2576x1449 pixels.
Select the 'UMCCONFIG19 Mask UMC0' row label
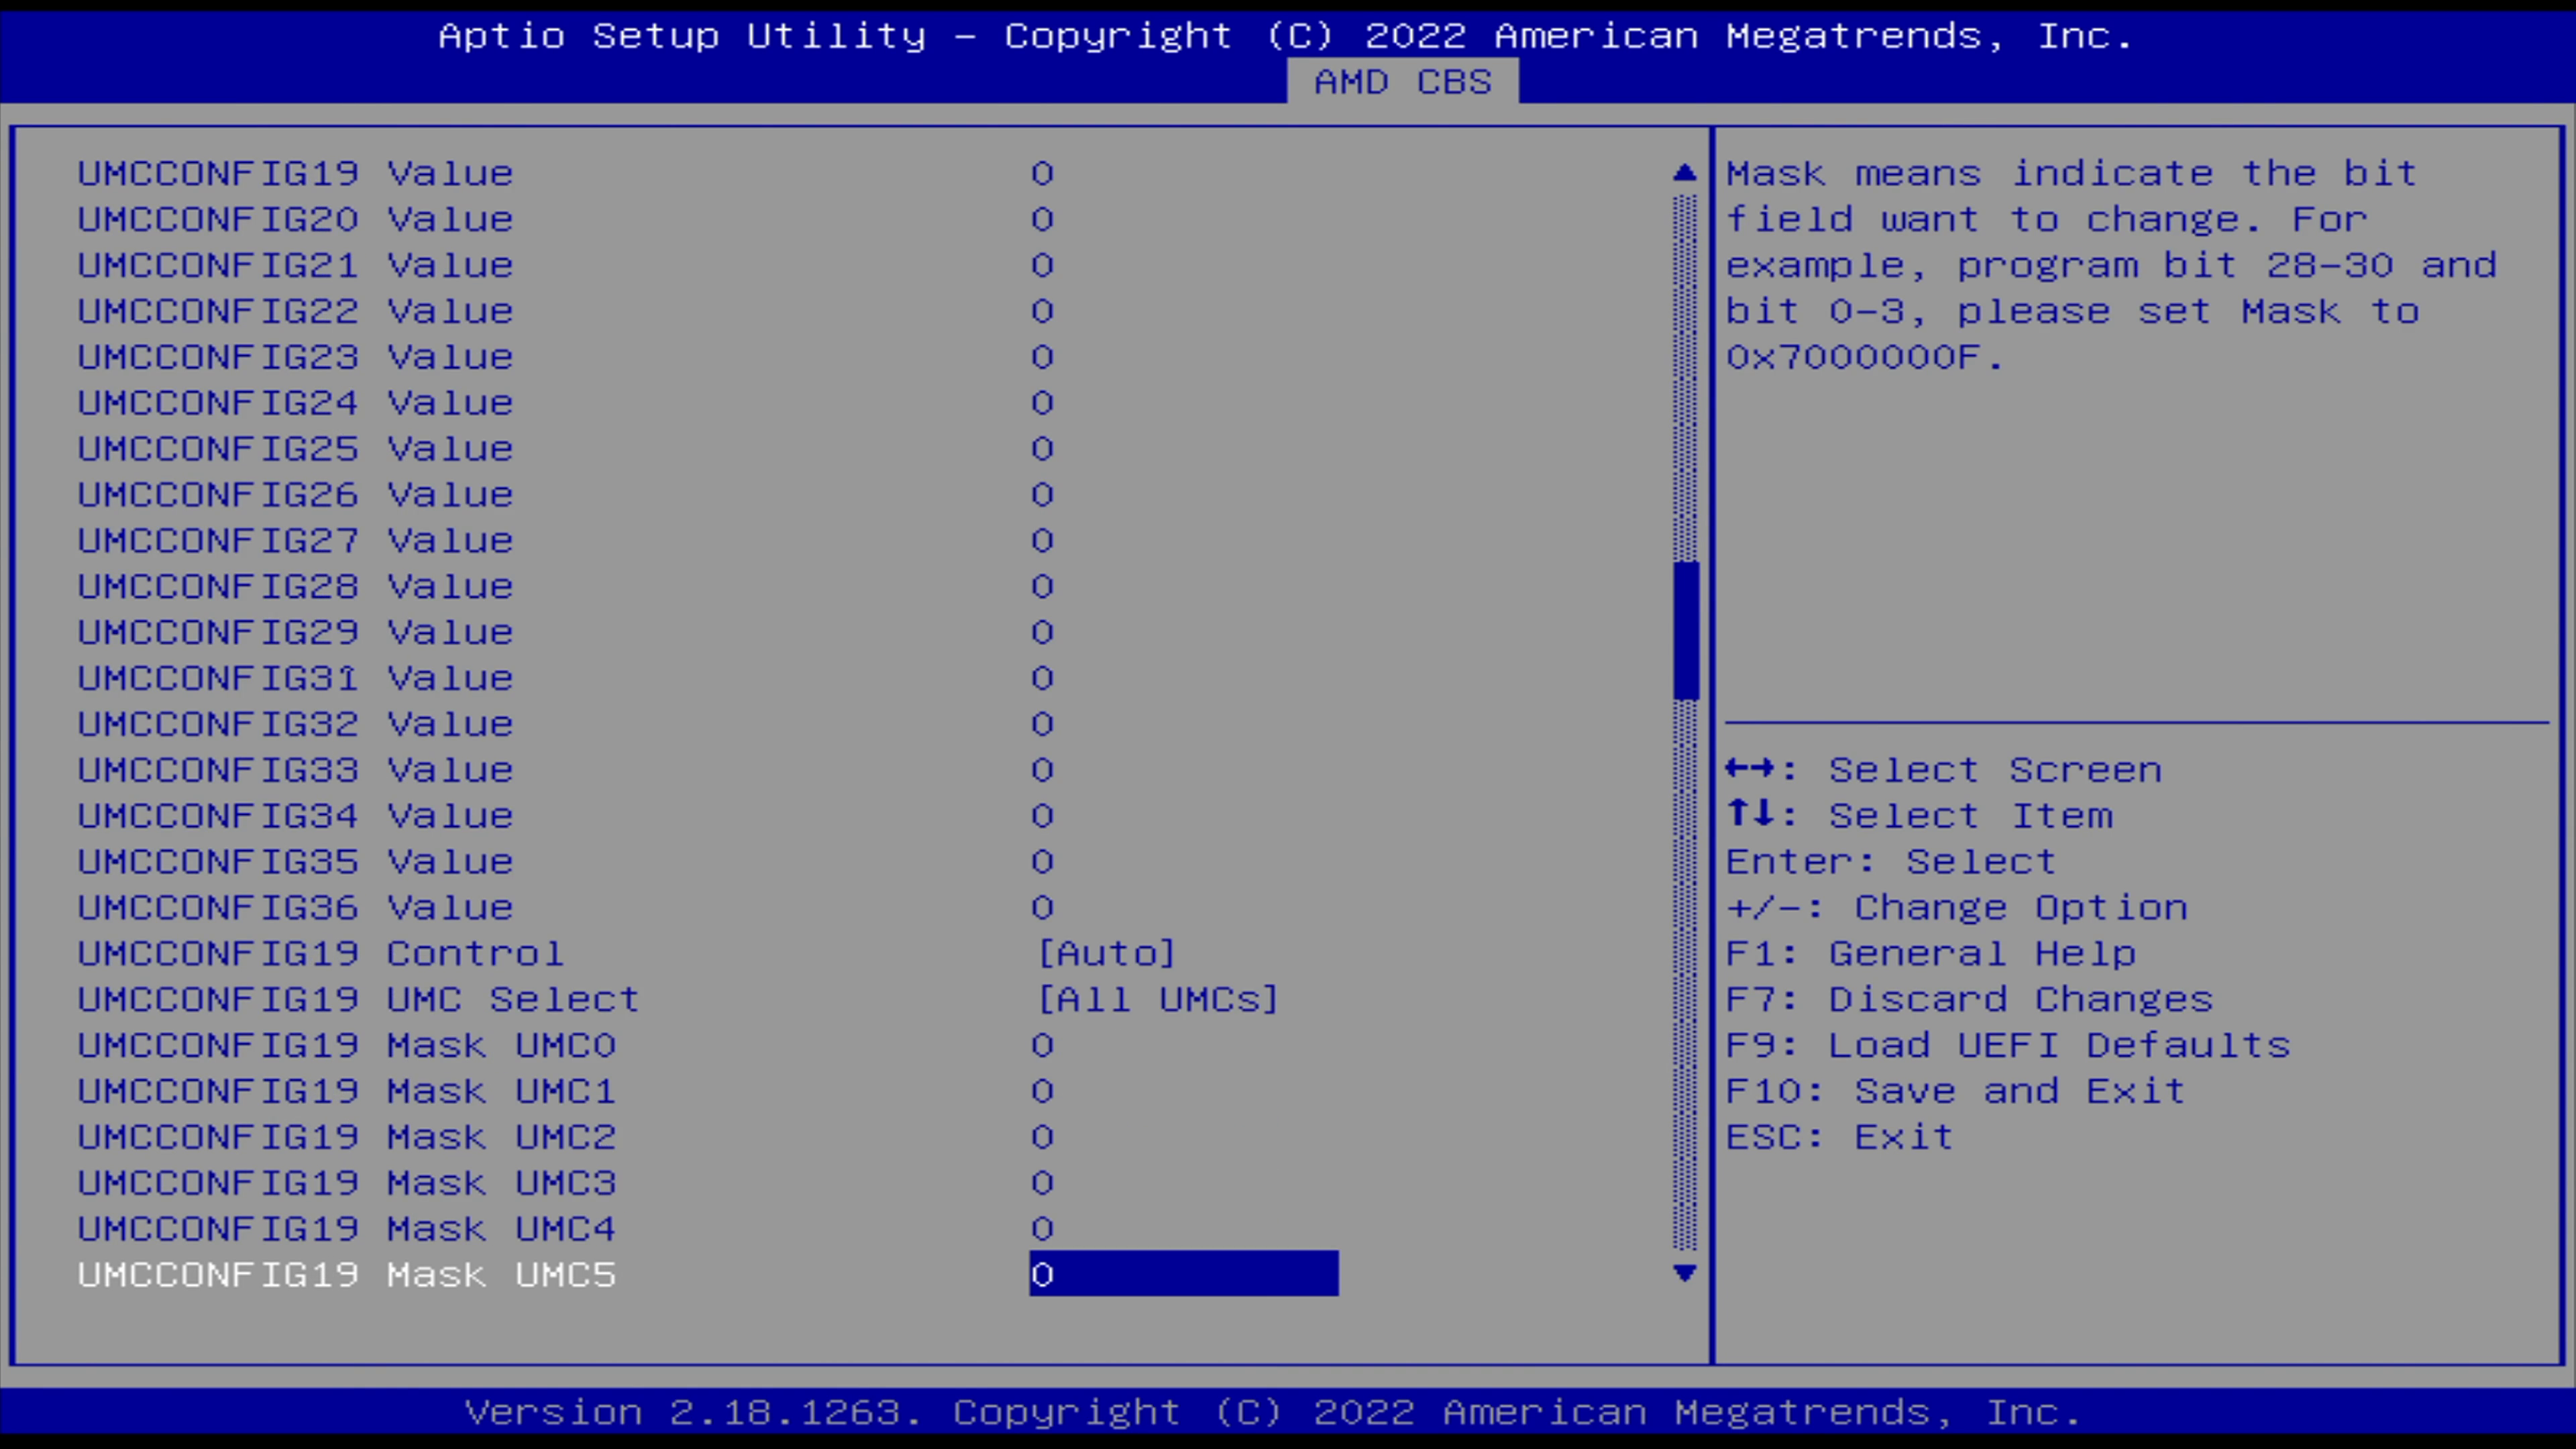pyautogui.click(x=347, y=1045)
